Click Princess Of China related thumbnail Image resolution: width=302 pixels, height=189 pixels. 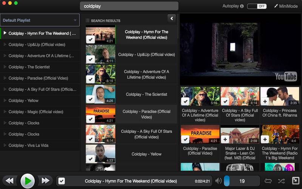pos(280,96)
